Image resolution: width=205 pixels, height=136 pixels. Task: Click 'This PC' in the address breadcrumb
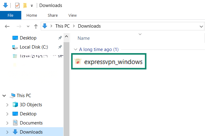[62, 26]
